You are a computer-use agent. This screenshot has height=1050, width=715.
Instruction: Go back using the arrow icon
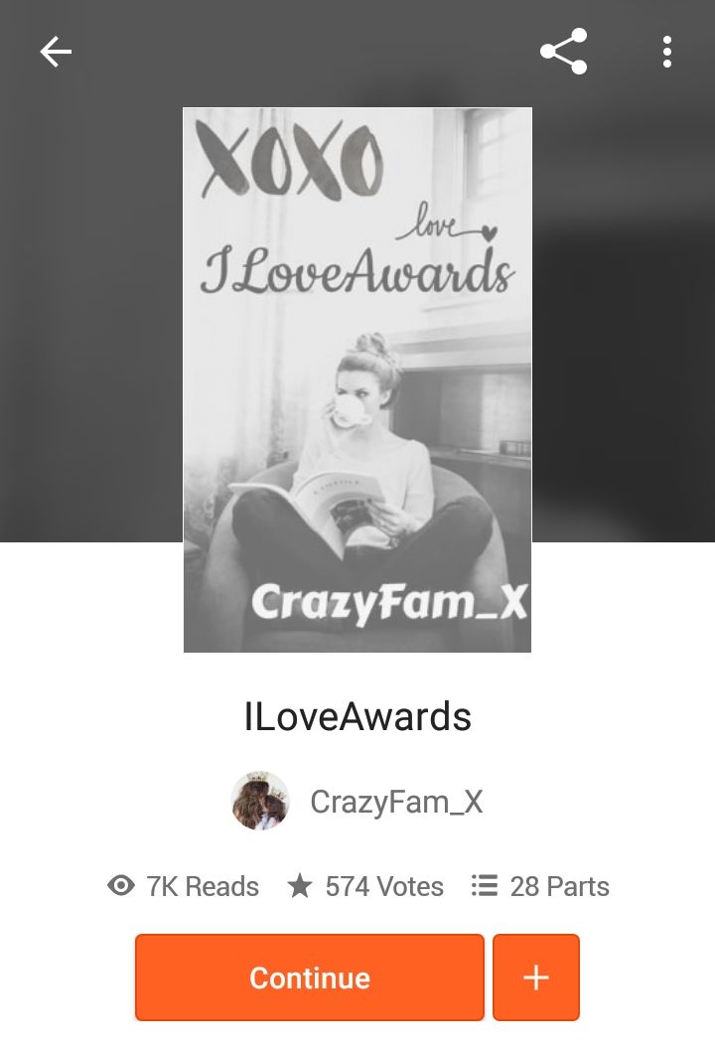click(x=56, y=53)
